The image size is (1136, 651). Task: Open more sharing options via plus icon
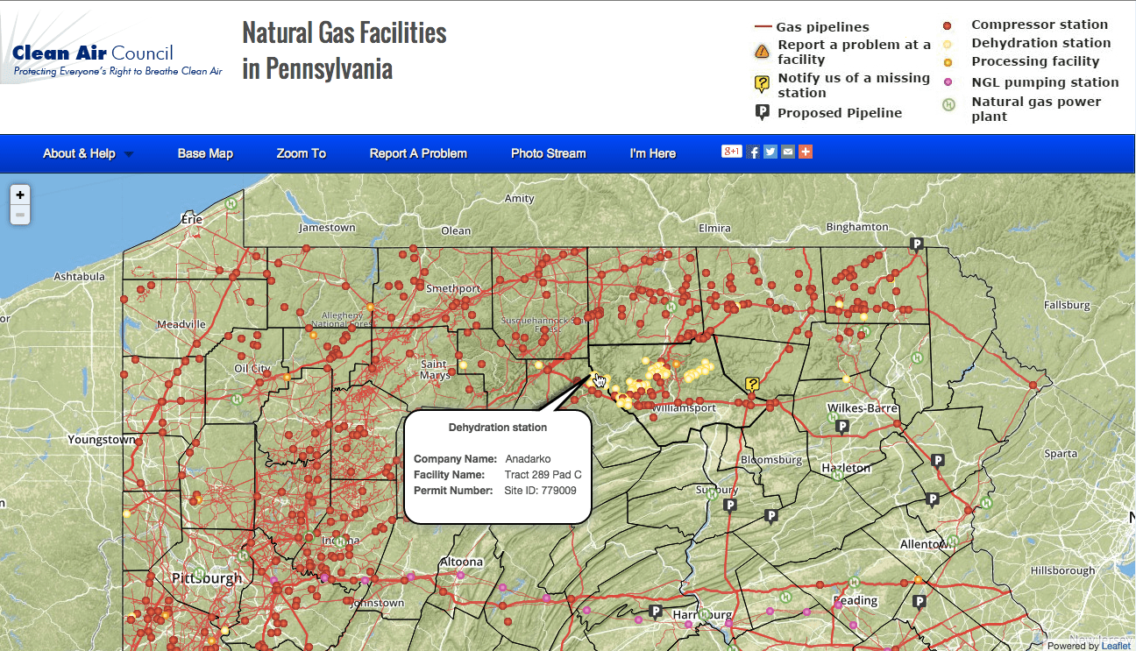[805, 151]
